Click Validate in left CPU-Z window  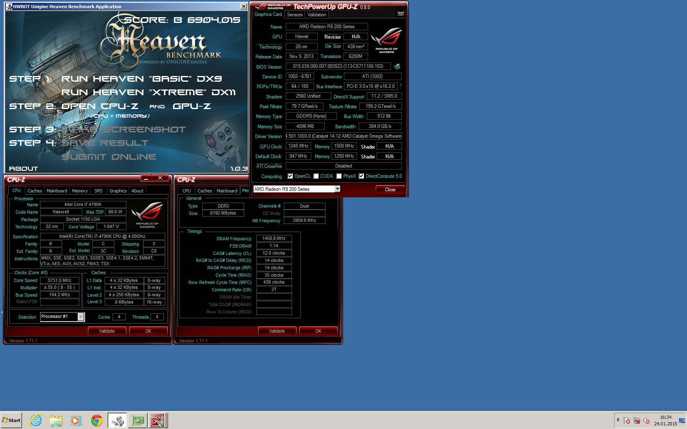pyautogui.click(x=107, y=331)
